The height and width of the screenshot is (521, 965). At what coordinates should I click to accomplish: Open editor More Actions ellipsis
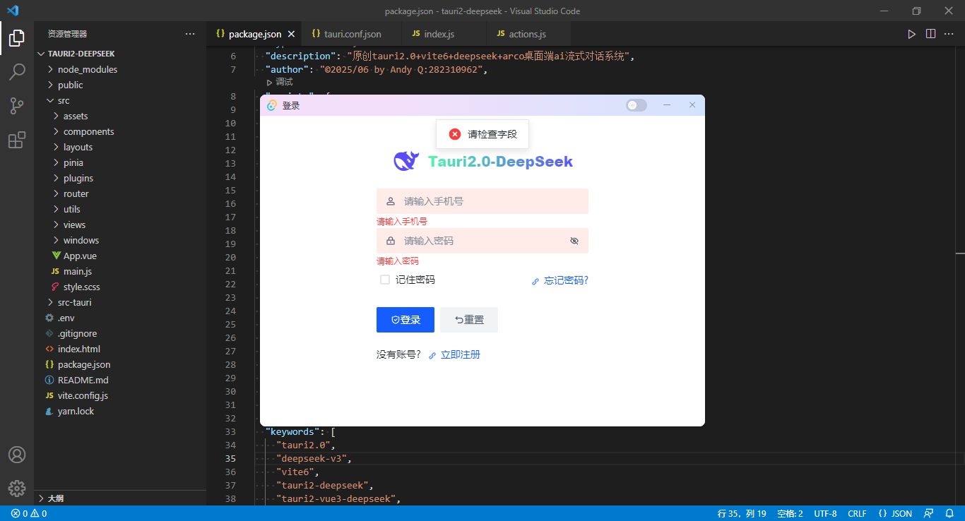click(949, 34)
